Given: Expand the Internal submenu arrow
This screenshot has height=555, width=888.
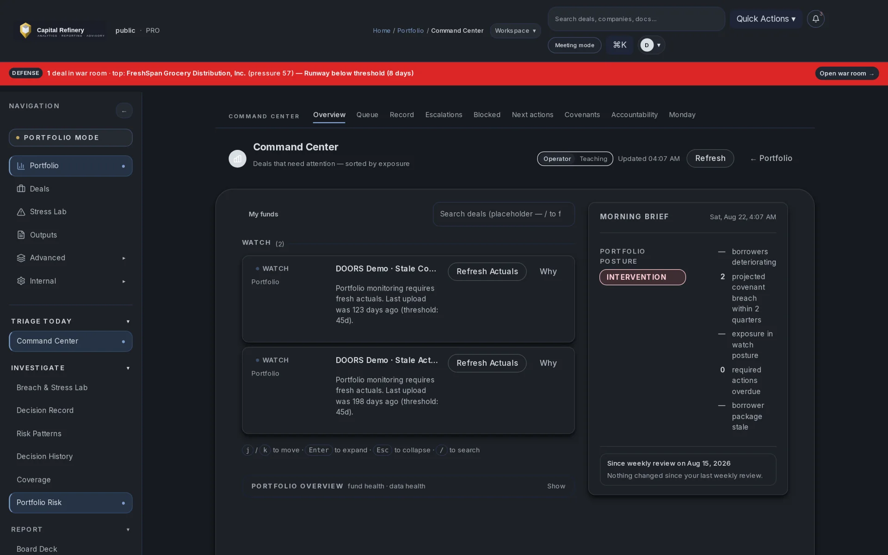Looking at the screenshot, I should (123, 281).
